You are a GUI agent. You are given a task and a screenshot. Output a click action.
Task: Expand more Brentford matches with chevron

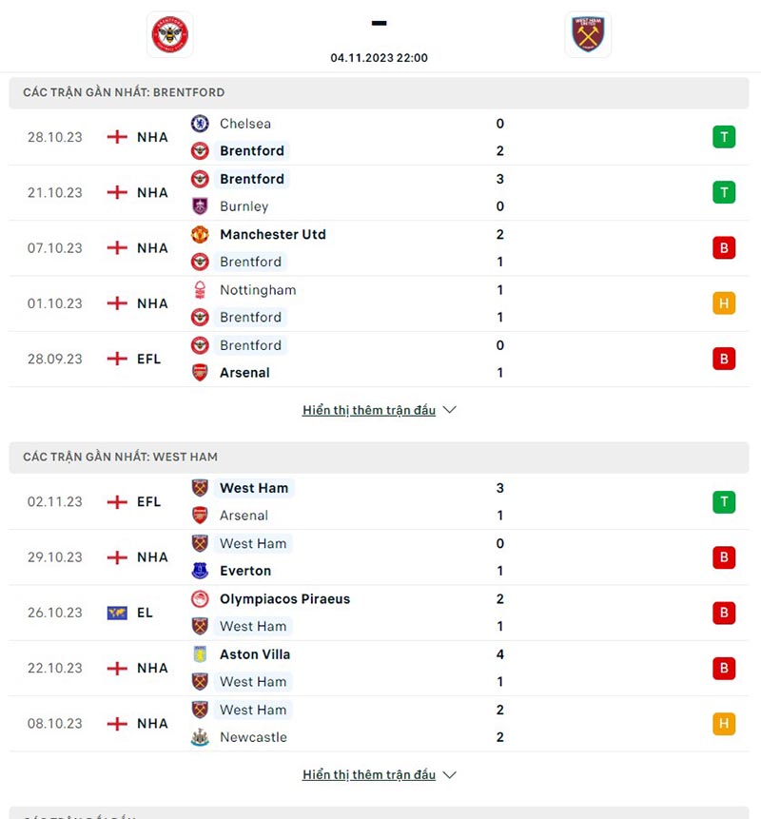pyautogui.click(x=450, y=410)
